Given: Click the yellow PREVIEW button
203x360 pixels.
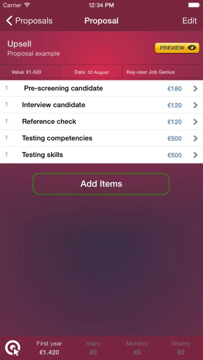Looking at the screenshot, I should [x=177, y=48].
